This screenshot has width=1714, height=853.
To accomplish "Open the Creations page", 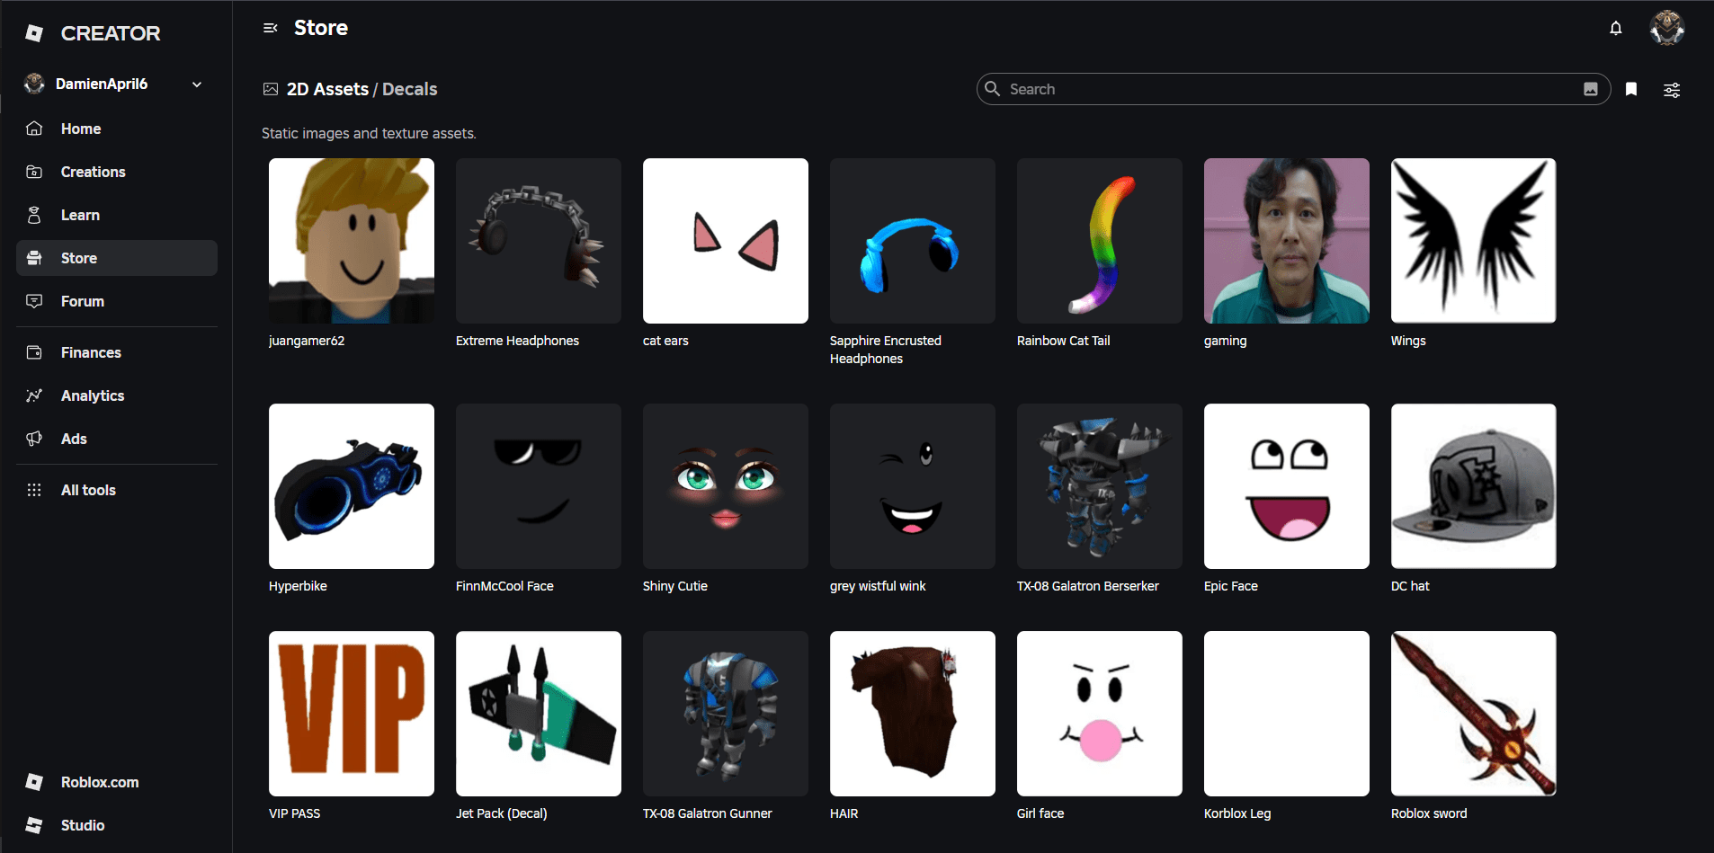I will pyautogui.click(x=93, y=172).
